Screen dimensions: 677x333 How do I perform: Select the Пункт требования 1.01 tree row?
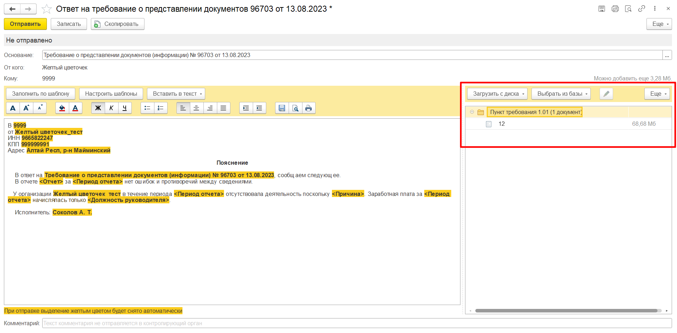[568, 112]
